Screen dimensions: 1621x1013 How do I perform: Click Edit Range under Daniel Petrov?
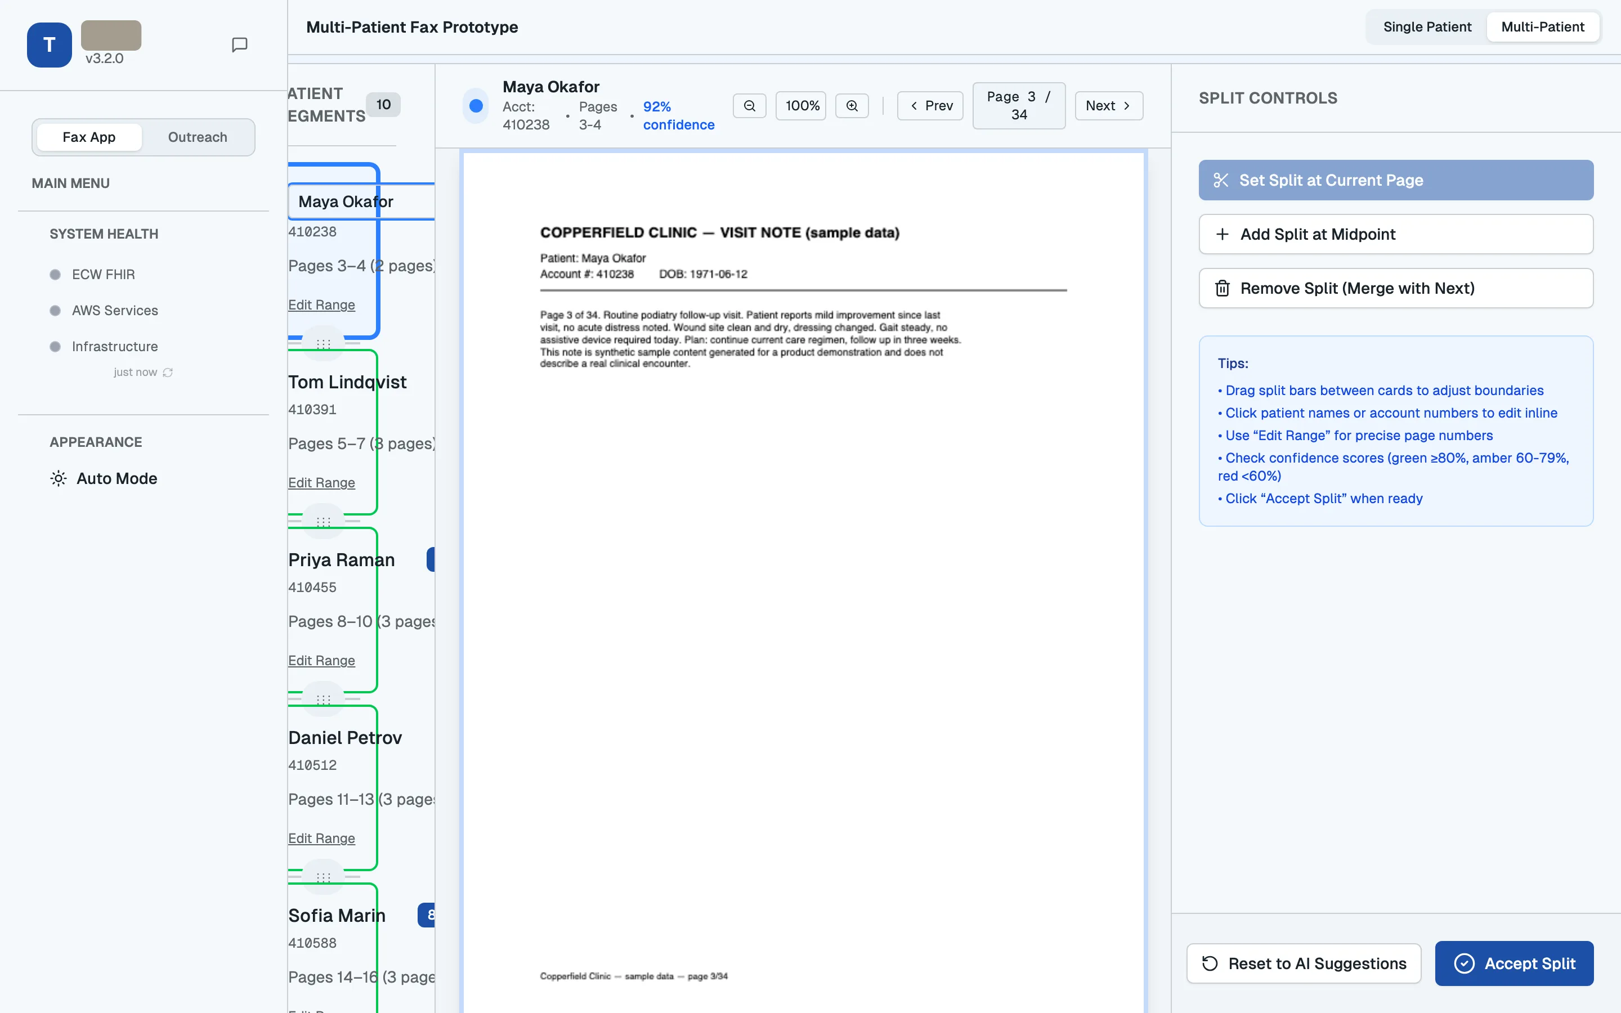321,839
